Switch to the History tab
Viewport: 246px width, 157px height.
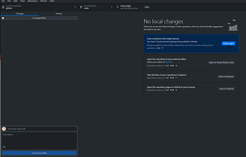pyautogui.click(x=59, y=14)
